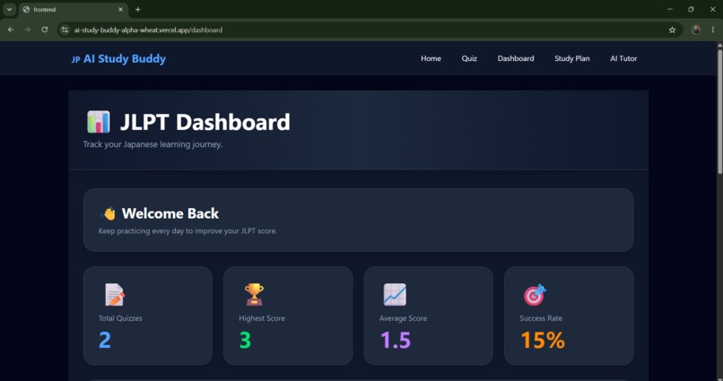Viewport: 723px width, 381px height.
Task: Reload the page with the refresh icon
Action: coord(44,30)
